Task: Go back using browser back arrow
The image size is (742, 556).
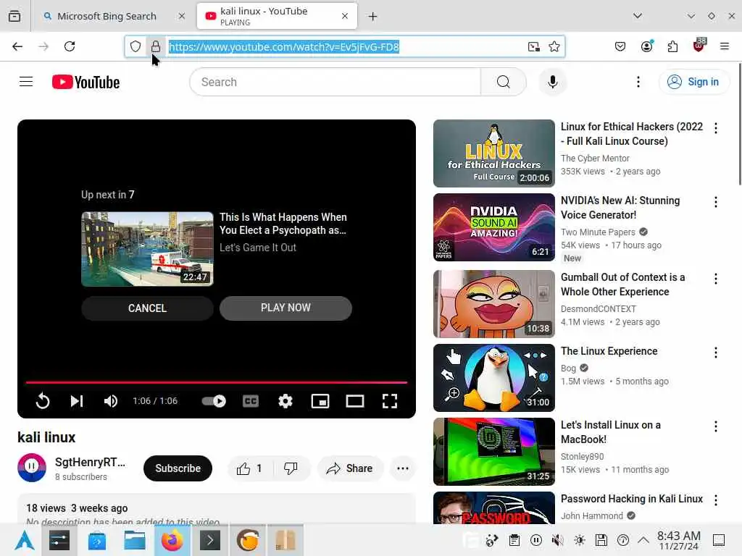Action: [17, 46]
